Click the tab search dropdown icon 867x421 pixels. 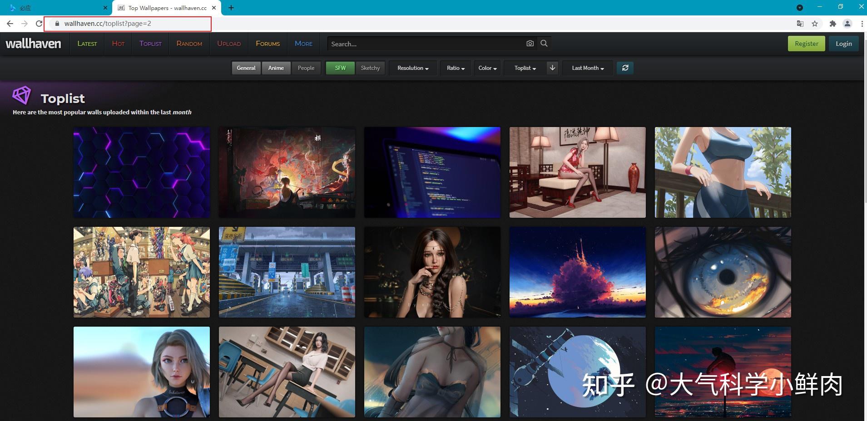pyautogui.click(x=800, y=8)
